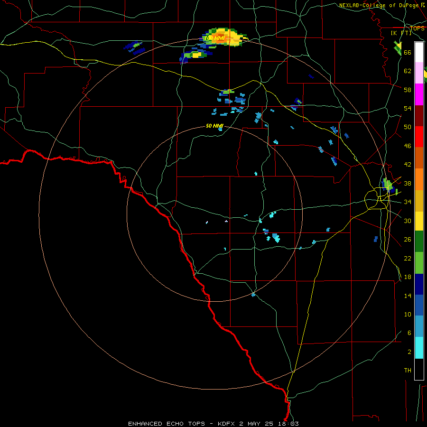Select the 22 value on the legend
Viewport: 427px width, 427px height.
point(408,258)
